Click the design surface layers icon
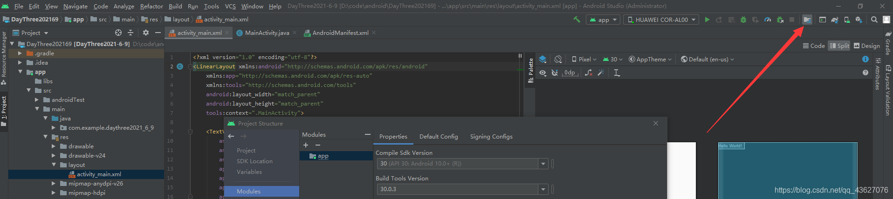This screenshot has height=199, width=893. pyautogui.click(x=543, y=59)
